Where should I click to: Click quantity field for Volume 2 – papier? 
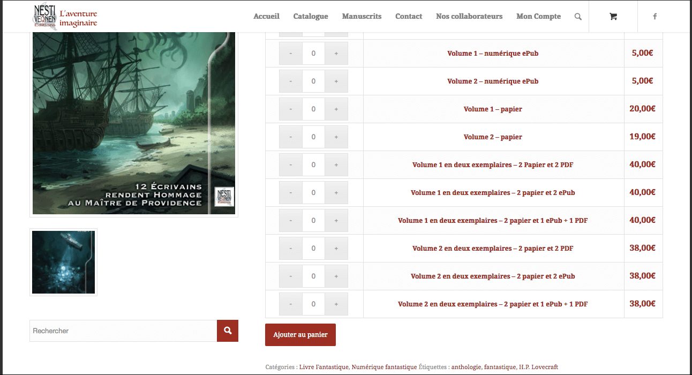314,137
